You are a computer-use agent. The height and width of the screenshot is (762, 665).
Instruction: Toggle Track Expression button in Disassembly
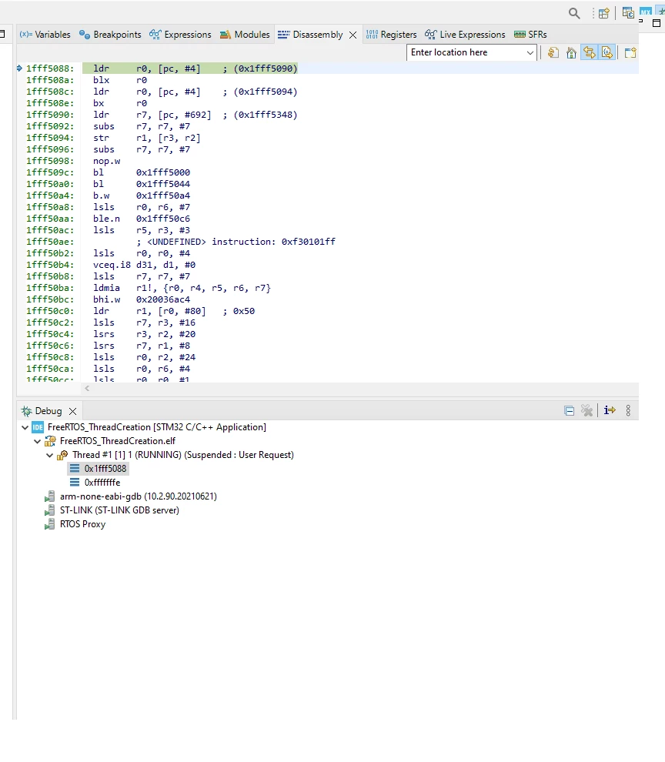click(607, 52)
